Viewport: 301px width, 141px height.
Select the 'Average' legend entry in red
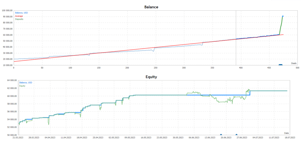pos(19,16)
